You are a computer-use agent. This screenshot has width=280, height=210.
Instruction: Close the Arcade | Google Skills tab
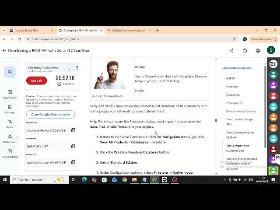52,31
